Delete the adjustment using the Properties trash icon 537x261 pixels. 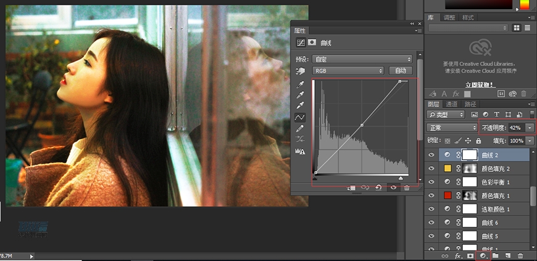point(407,188)
